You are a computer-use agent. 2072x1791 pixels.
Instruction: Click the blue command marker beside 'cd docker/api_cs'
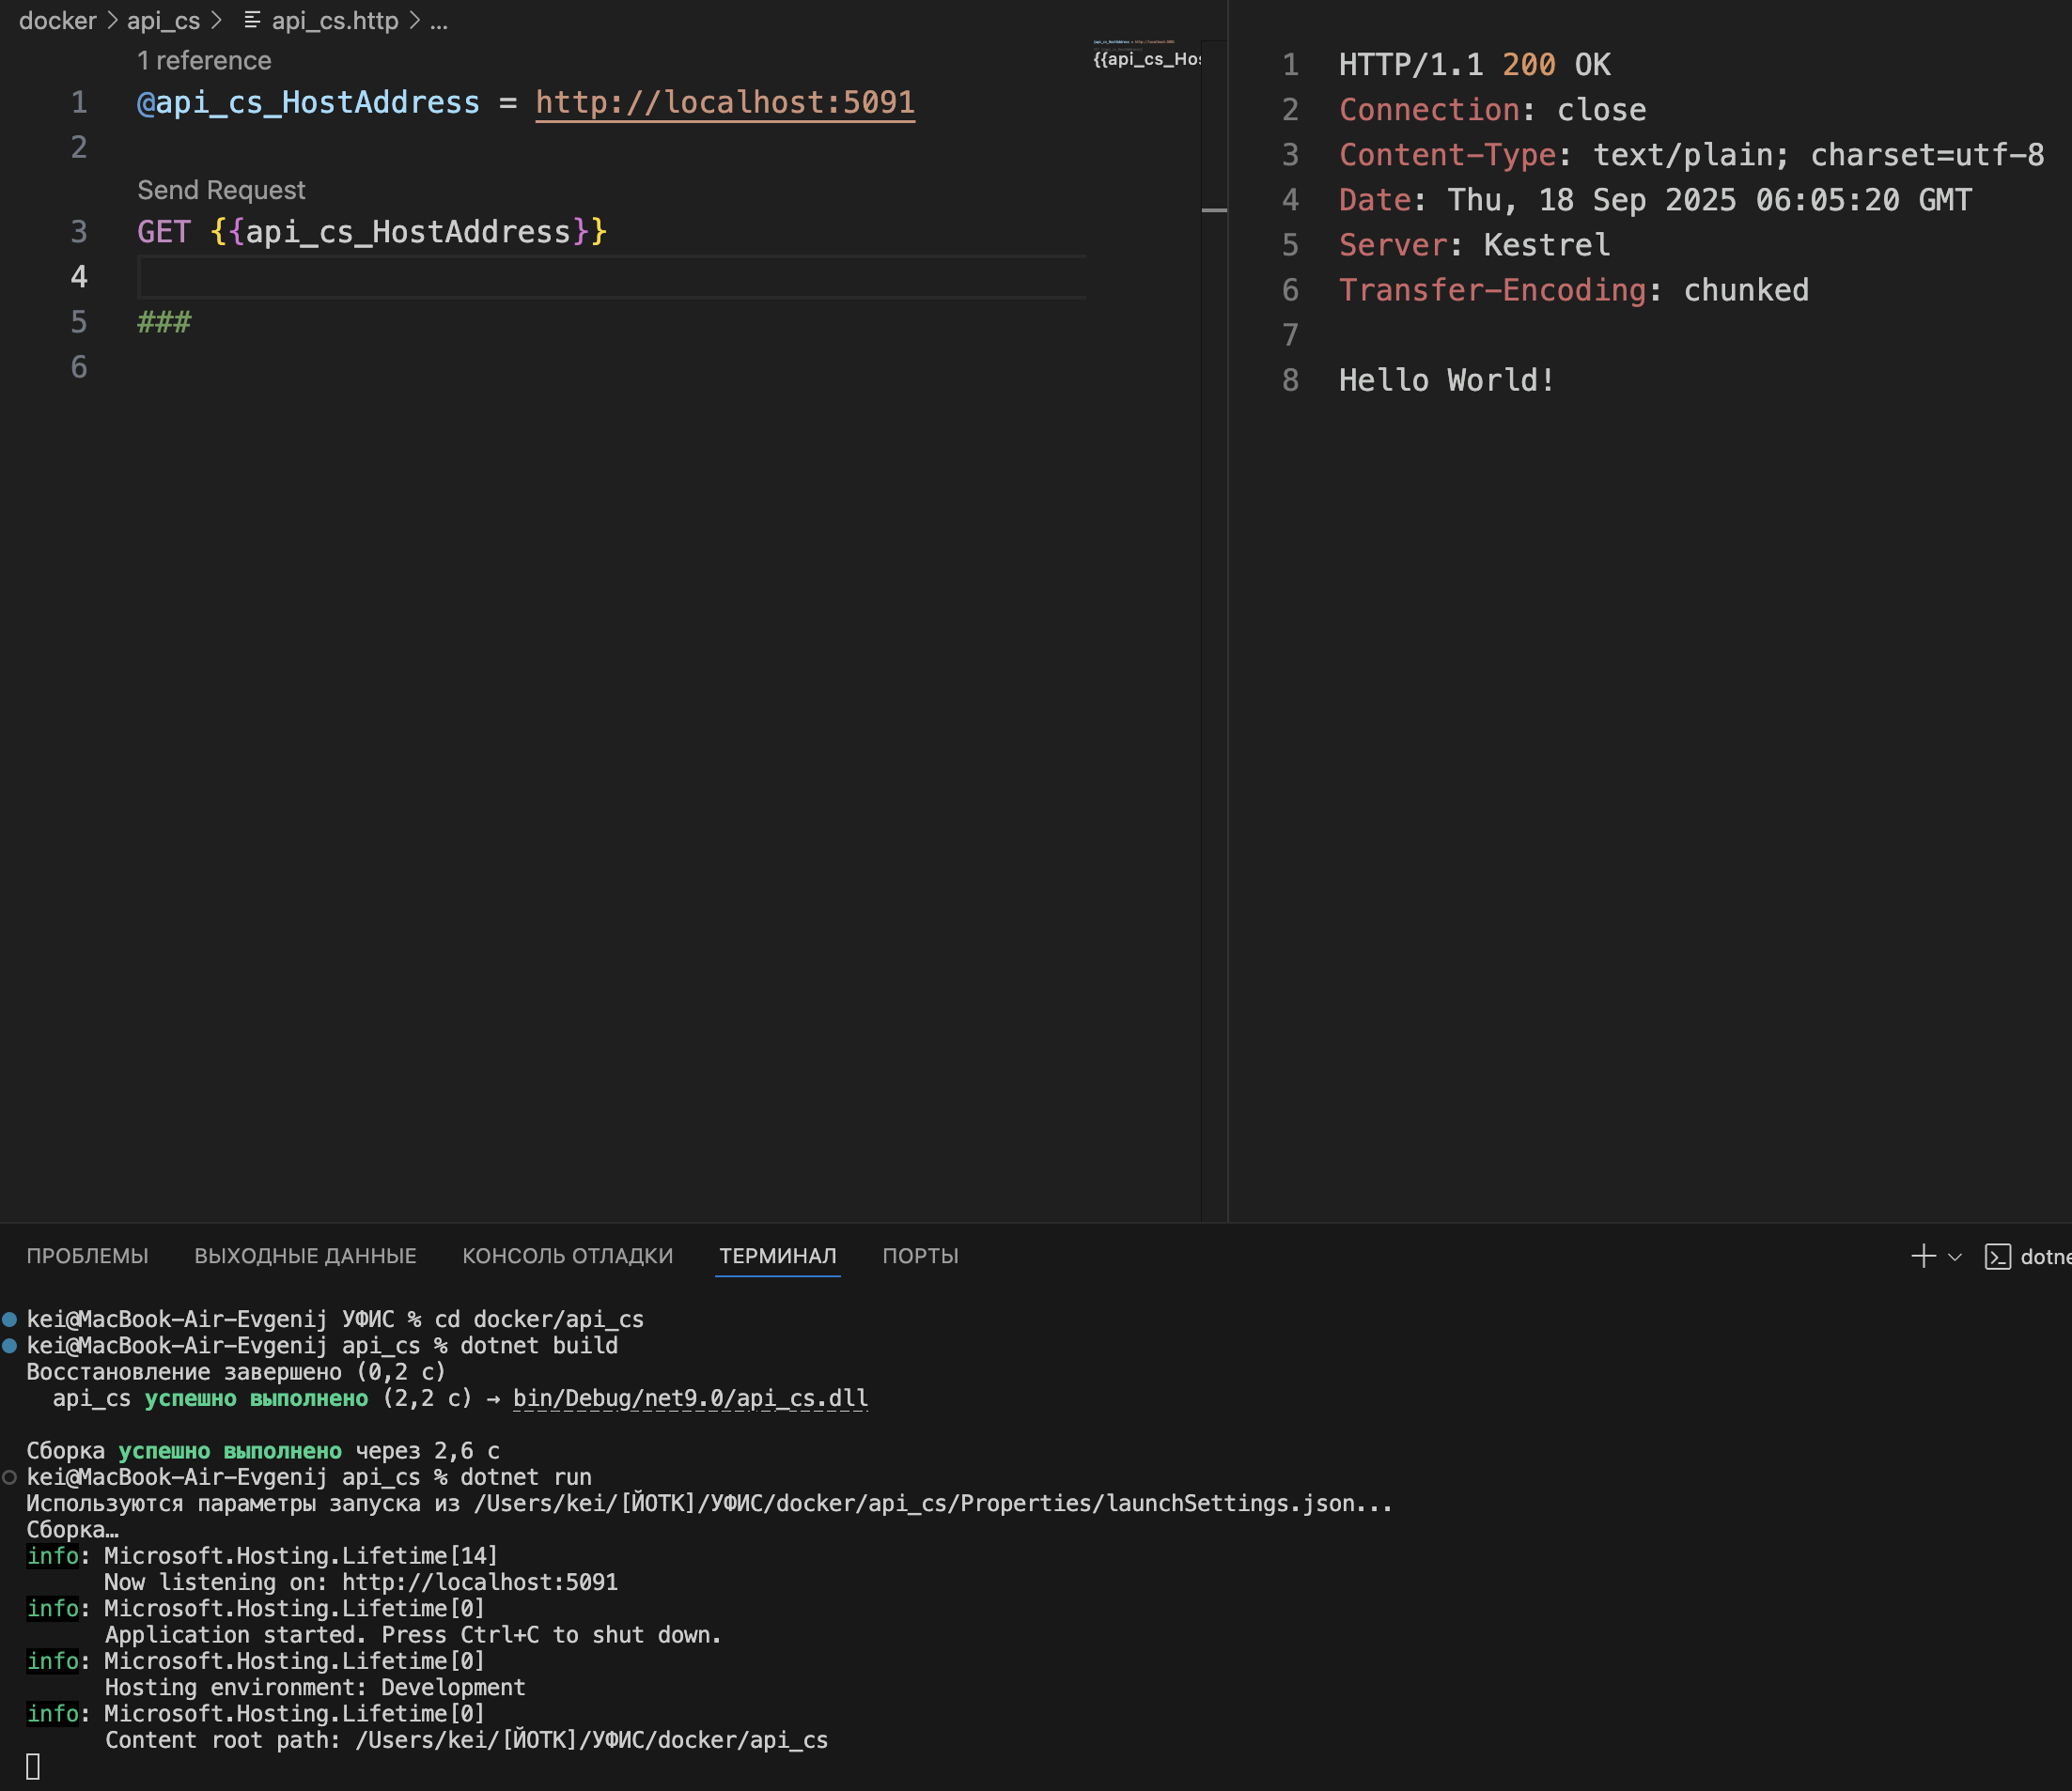click(x=10, y=1320)
